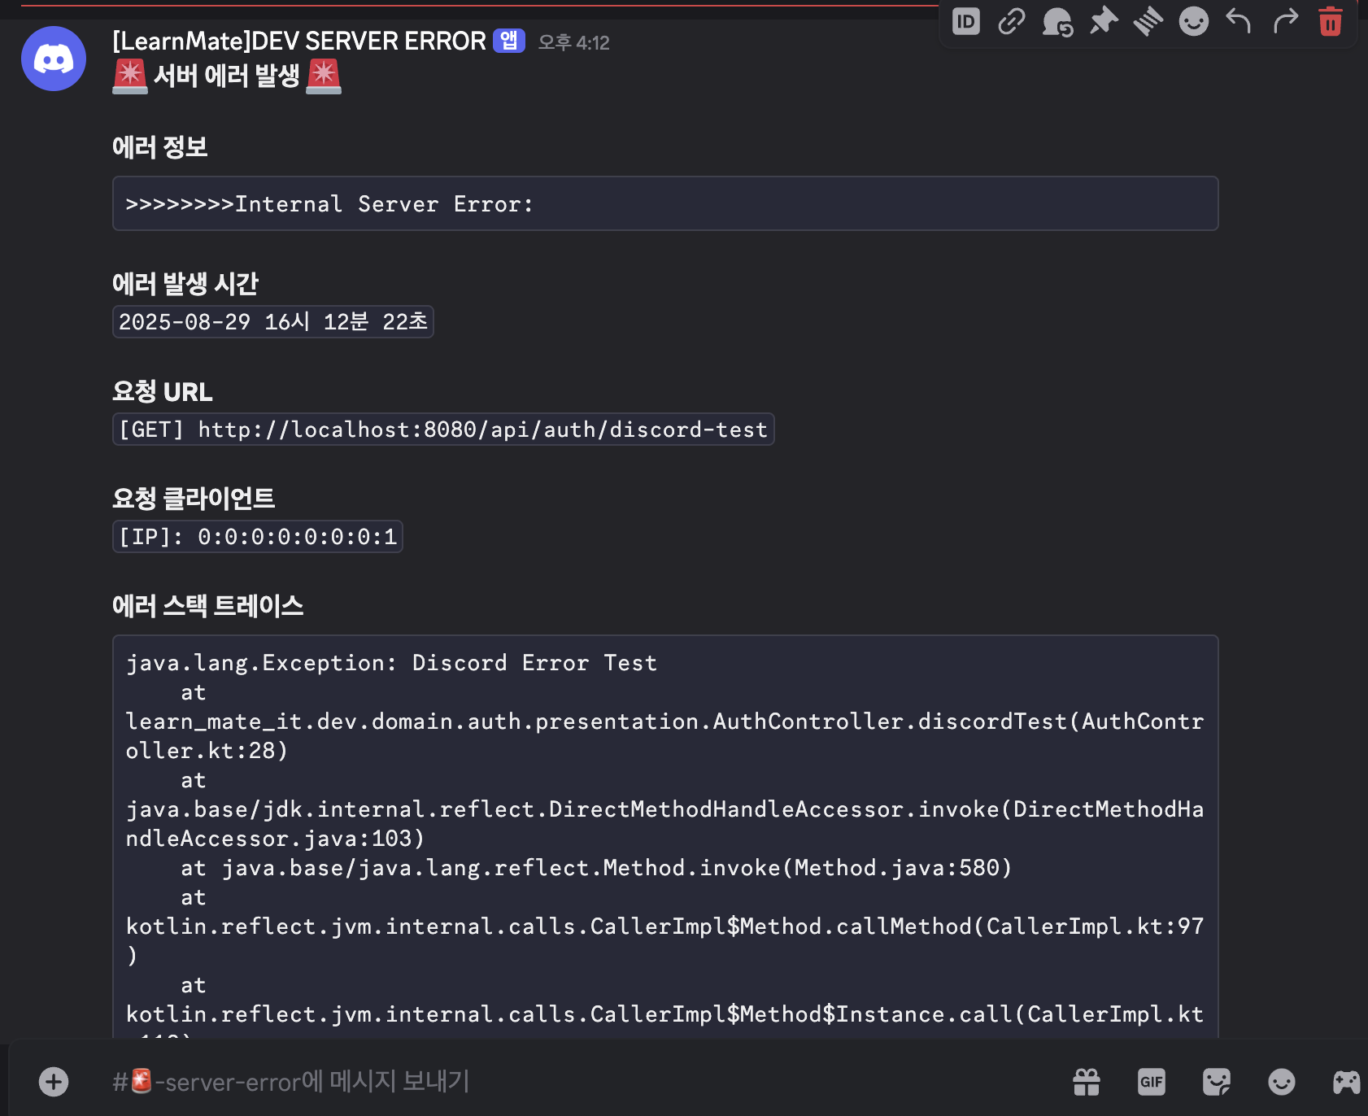Screen dimensions: 1368x1116
Task: Click the 2025-08-29 16시 12분 22초 timestamp code
Action: [273, 321]
